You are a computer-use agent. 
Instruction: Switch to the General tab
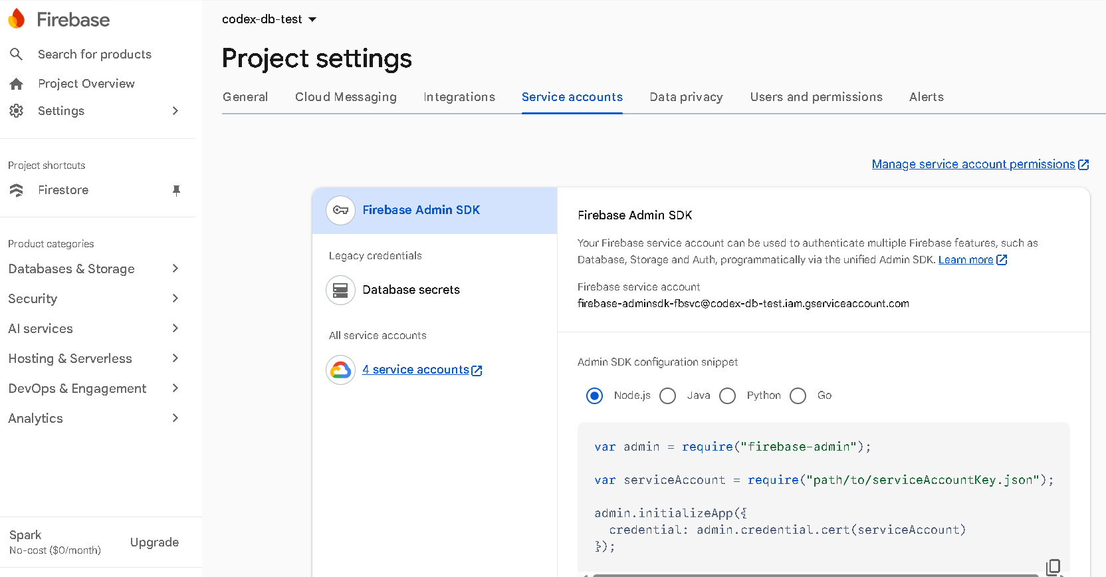coord(245,97)
